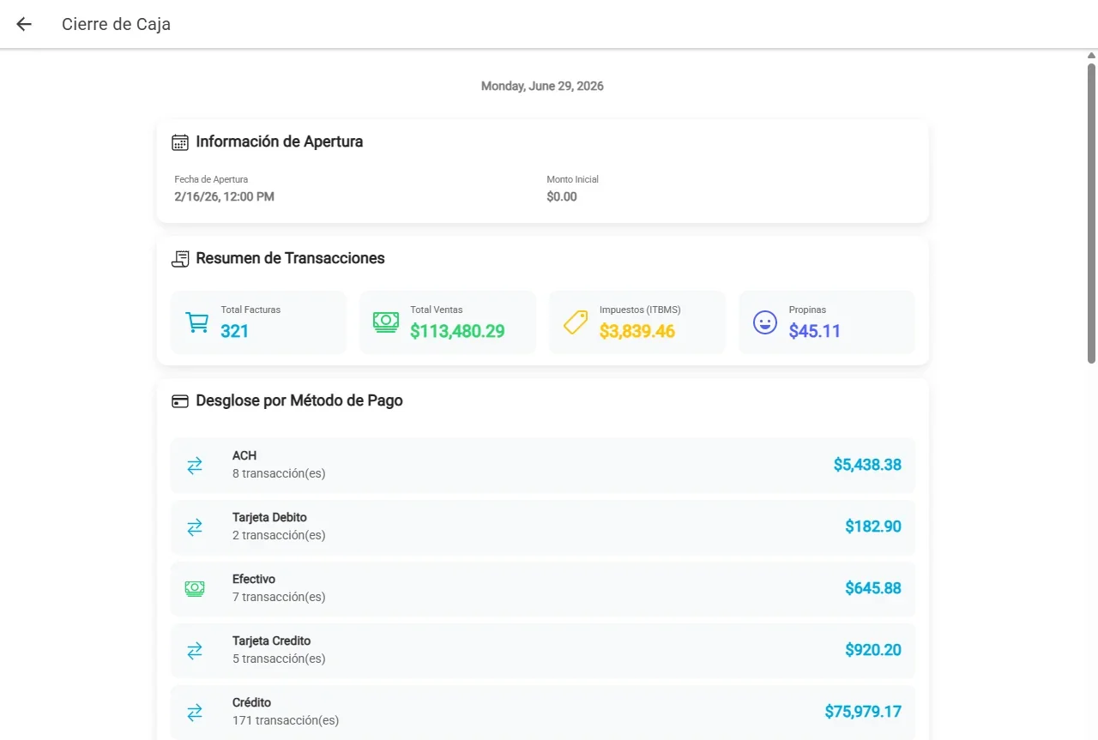The height and width of the screenshot is (740, 1098).
Task: Click the green cash icon in Total Ventas
Action: click(x=386, y=322)
